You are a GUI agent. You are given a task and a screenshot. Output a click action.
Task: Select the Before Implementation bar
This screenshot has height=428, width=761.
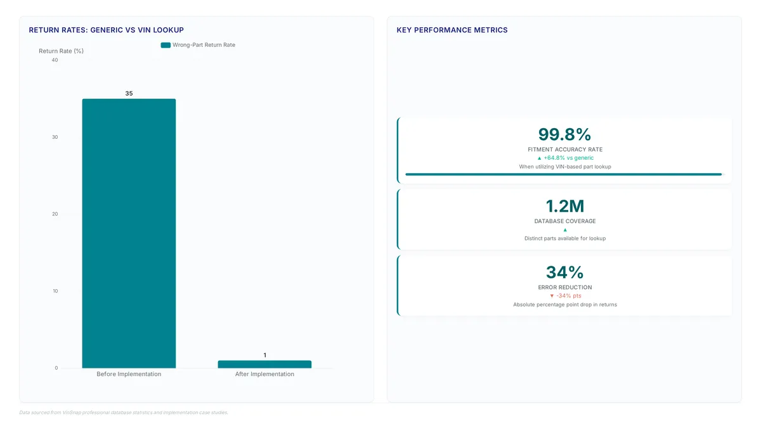pos(129,233)
